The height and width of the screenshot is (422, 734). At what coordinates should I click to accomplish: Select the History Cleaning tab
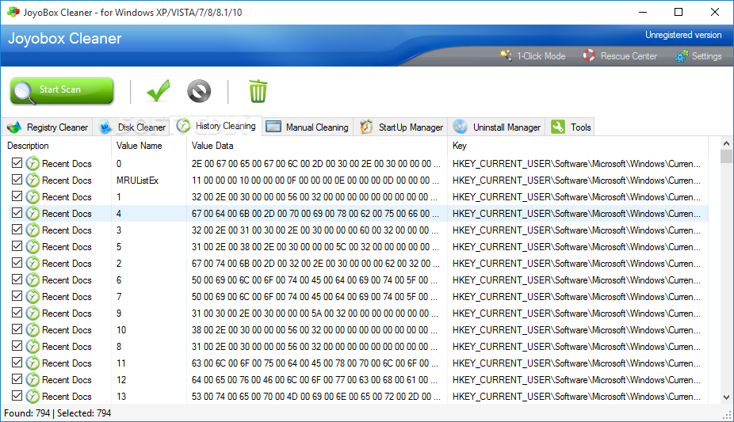216,126
